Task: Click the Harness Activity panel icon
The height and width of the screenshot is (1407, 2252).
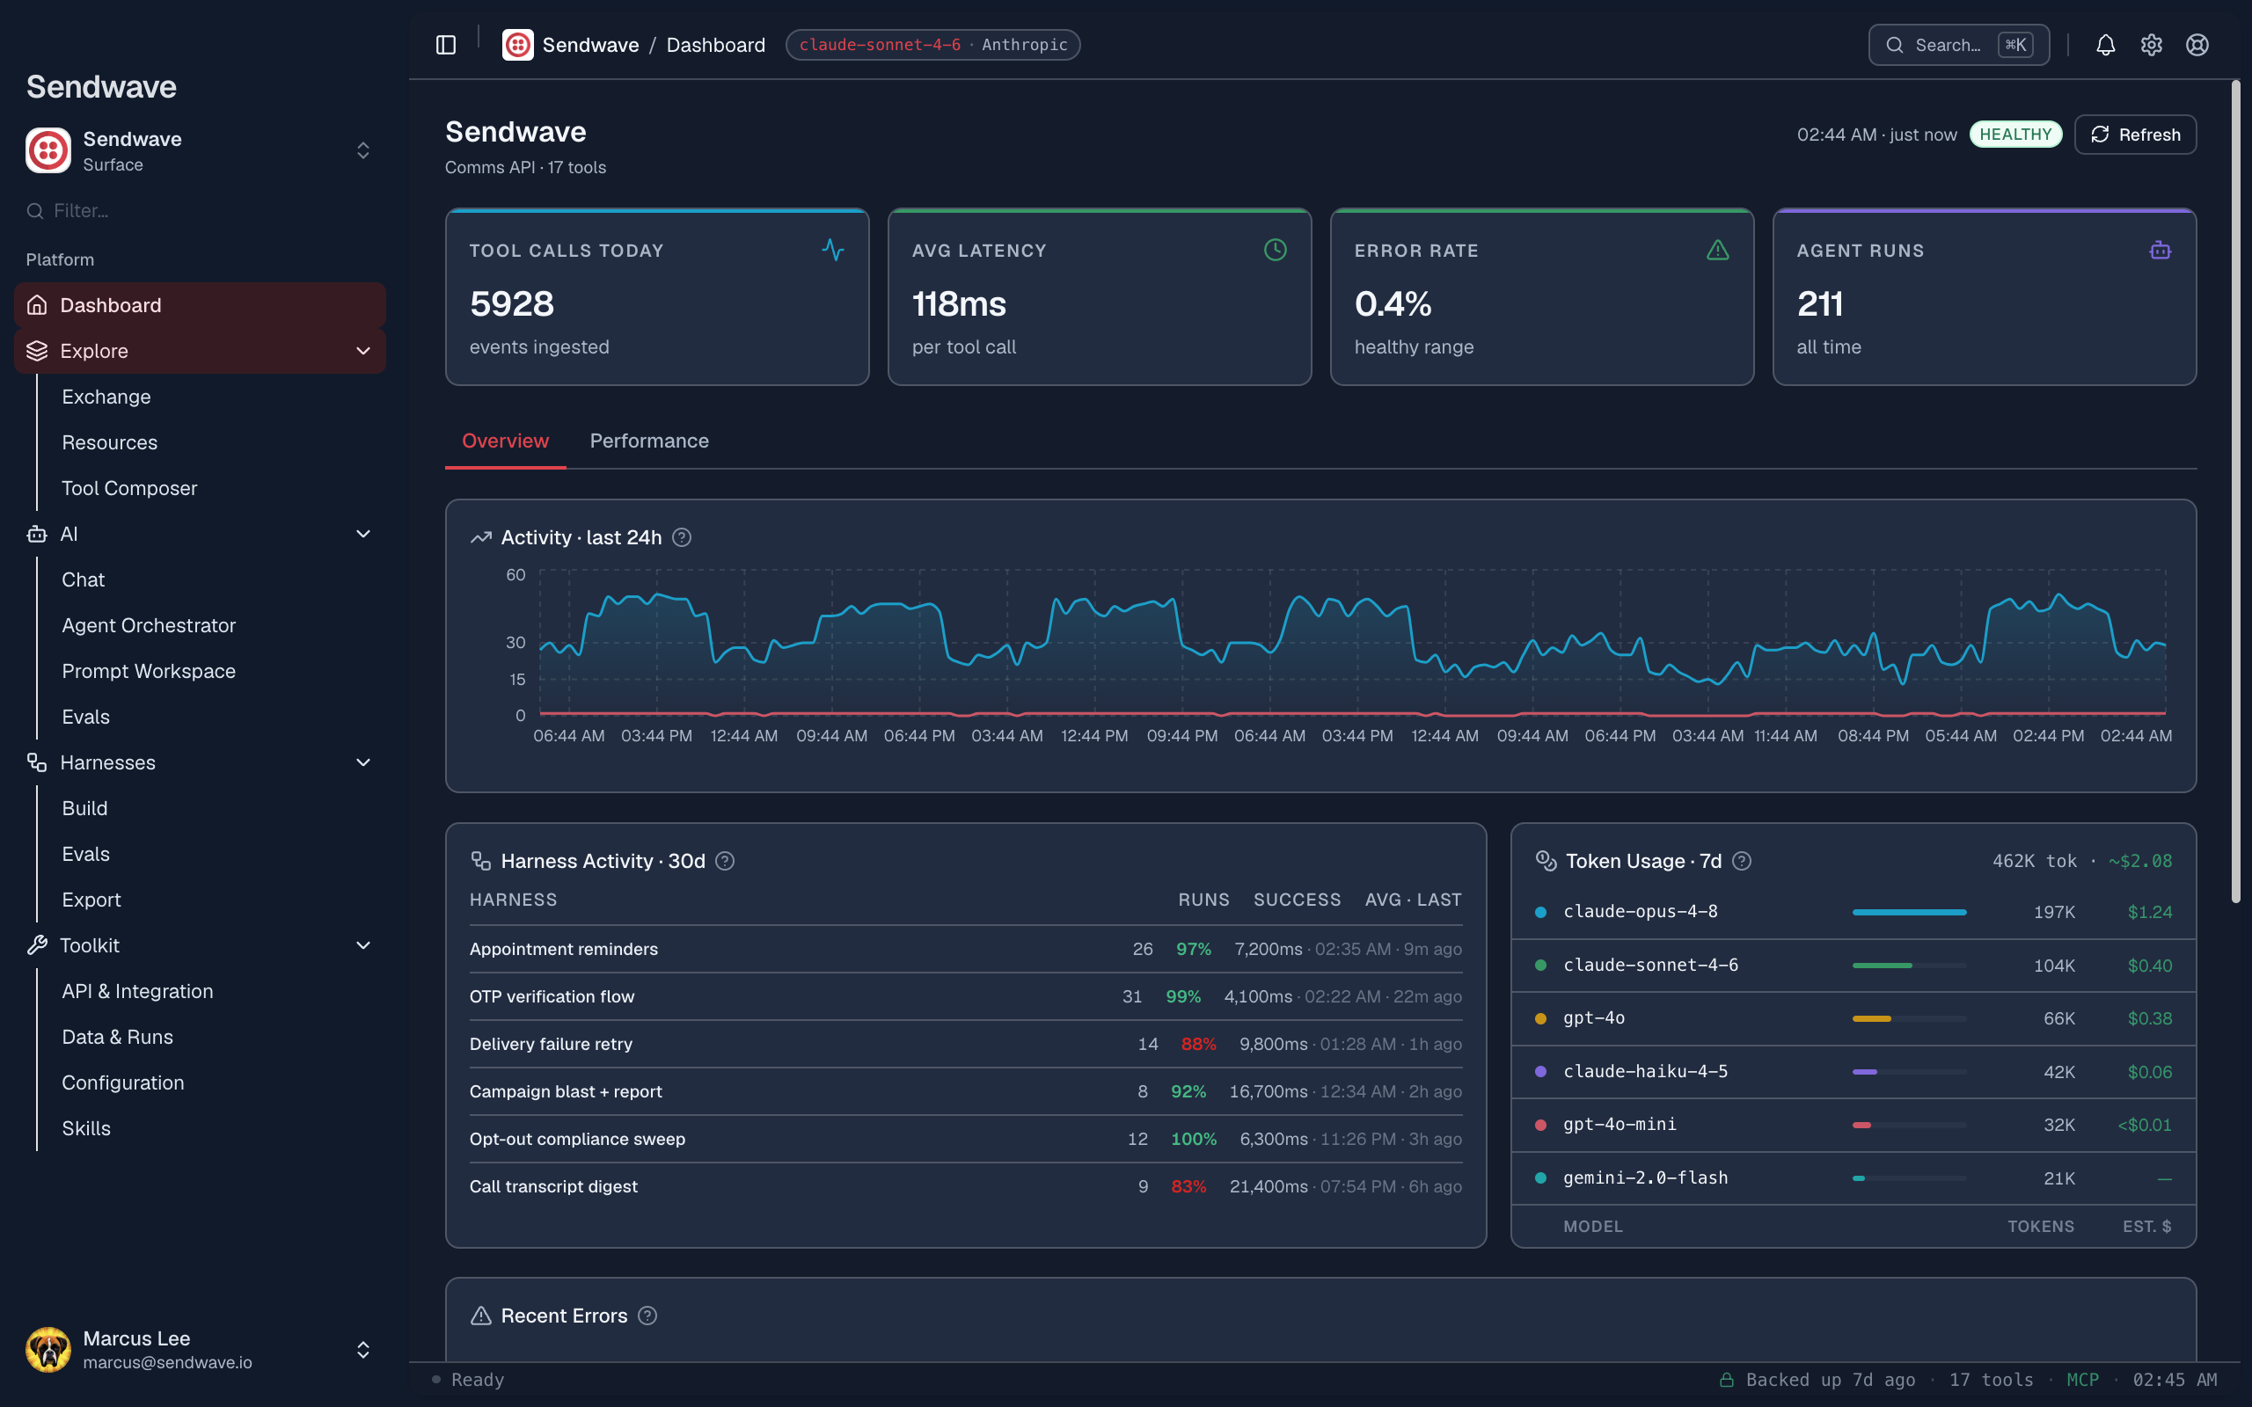Action: point(481,862)
